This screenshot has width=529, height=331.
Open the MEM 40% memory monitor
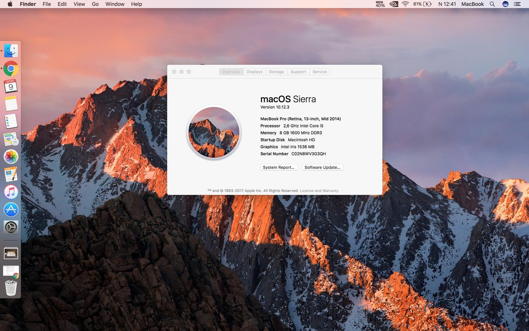coord(380,4)
